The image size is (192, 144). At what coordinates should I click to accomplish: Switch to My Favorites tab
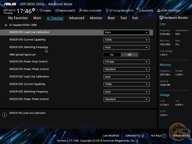tap(18, 18)
